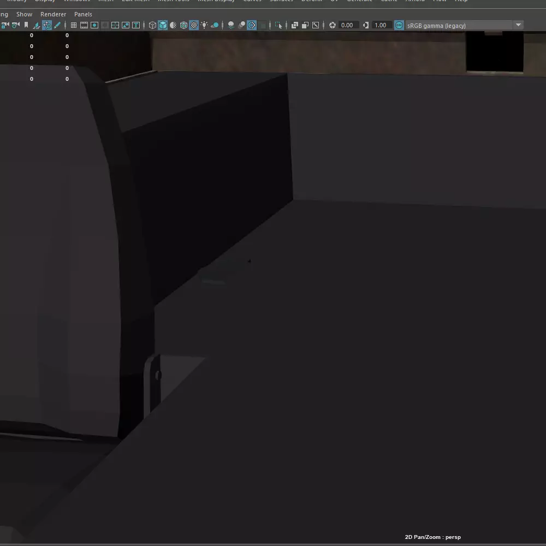Click the Safe Action icon
Screen dimensions: 546x546
(x=126, y=25)
